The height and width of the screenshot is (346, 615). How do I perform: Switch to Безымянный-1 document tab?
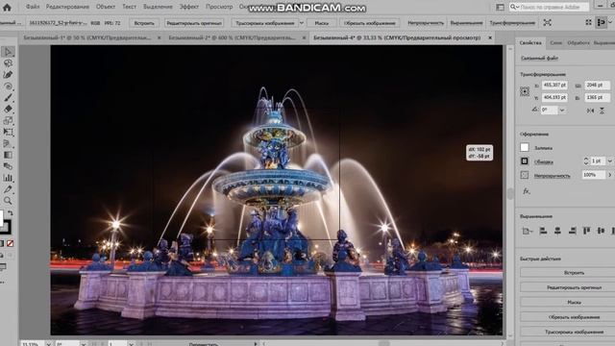point(87,37)
